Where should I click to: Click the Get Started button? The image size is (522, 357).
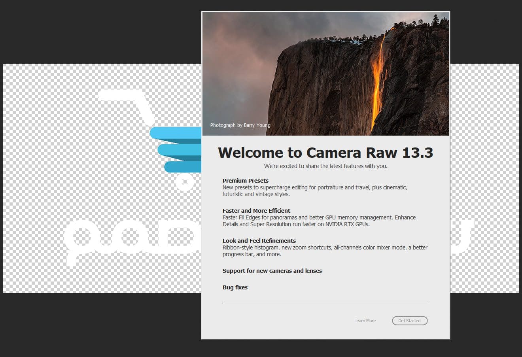point(409,321)
